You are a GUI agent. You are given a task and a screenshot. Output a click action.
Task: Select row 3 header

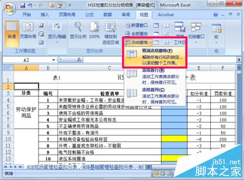8,93
